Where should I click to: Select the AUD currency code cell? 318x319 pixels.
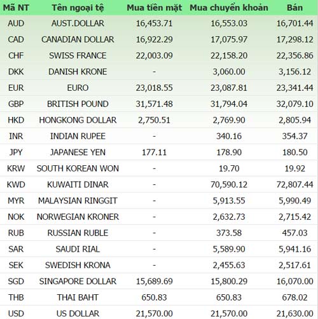pyautogui.click(x=16, y=24)
